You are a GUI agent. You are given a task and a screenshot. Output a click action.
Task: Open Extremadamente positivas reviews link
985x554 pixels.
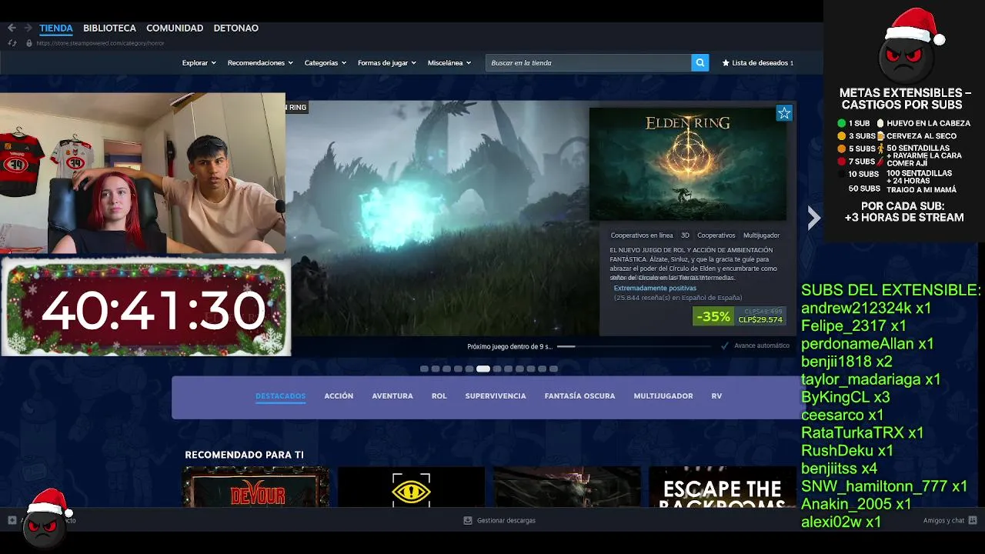pyautogui.click(x=655, y=289)
